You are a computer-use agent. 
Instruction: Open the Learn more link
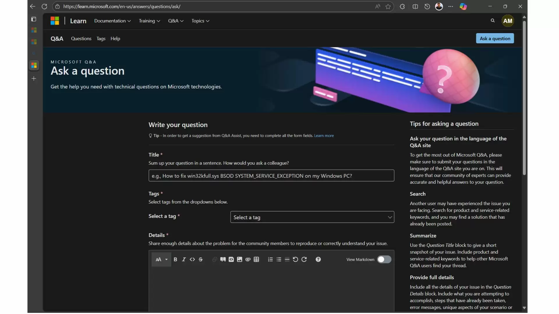[324, 136]
